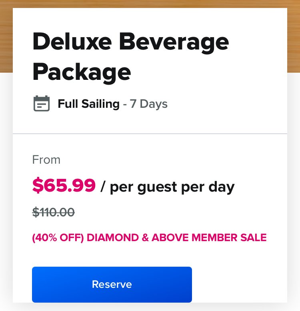Click the horizontal divider below Full Sailing

150,134
